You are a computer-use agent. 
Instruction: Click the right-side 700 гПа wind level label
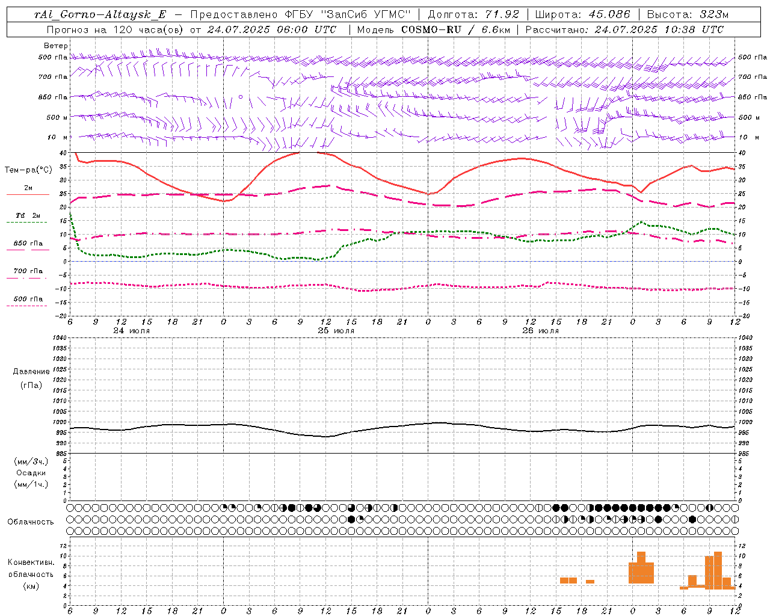point(753,77)
